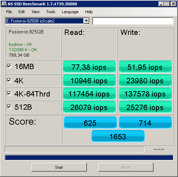178x177 pixels.
Task: Open the Tools menu
Action: 51,12
